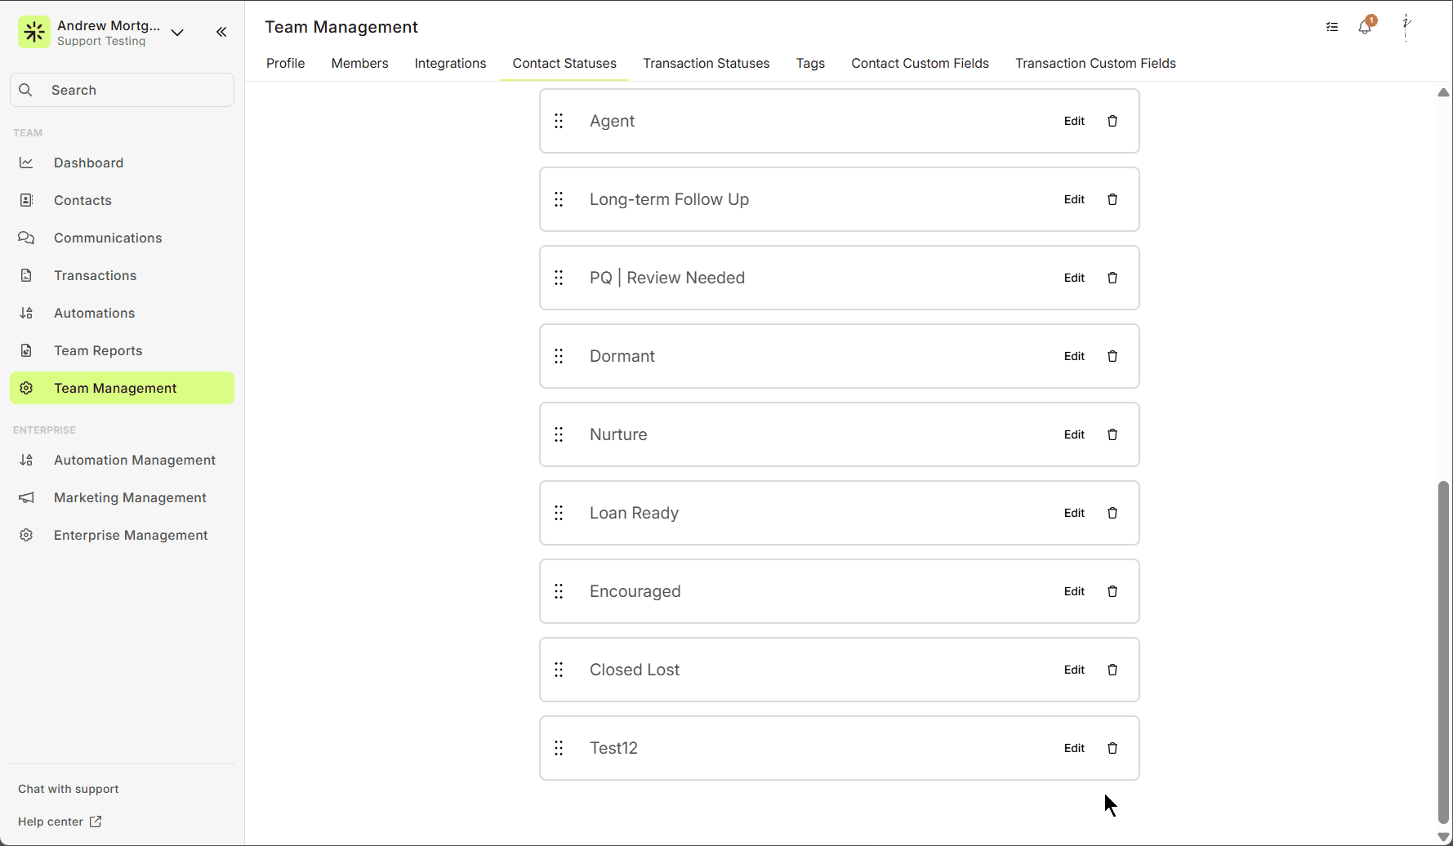
Task: Delete the Test12 status
Action: pyautogui.click(x=1112, y=748)
